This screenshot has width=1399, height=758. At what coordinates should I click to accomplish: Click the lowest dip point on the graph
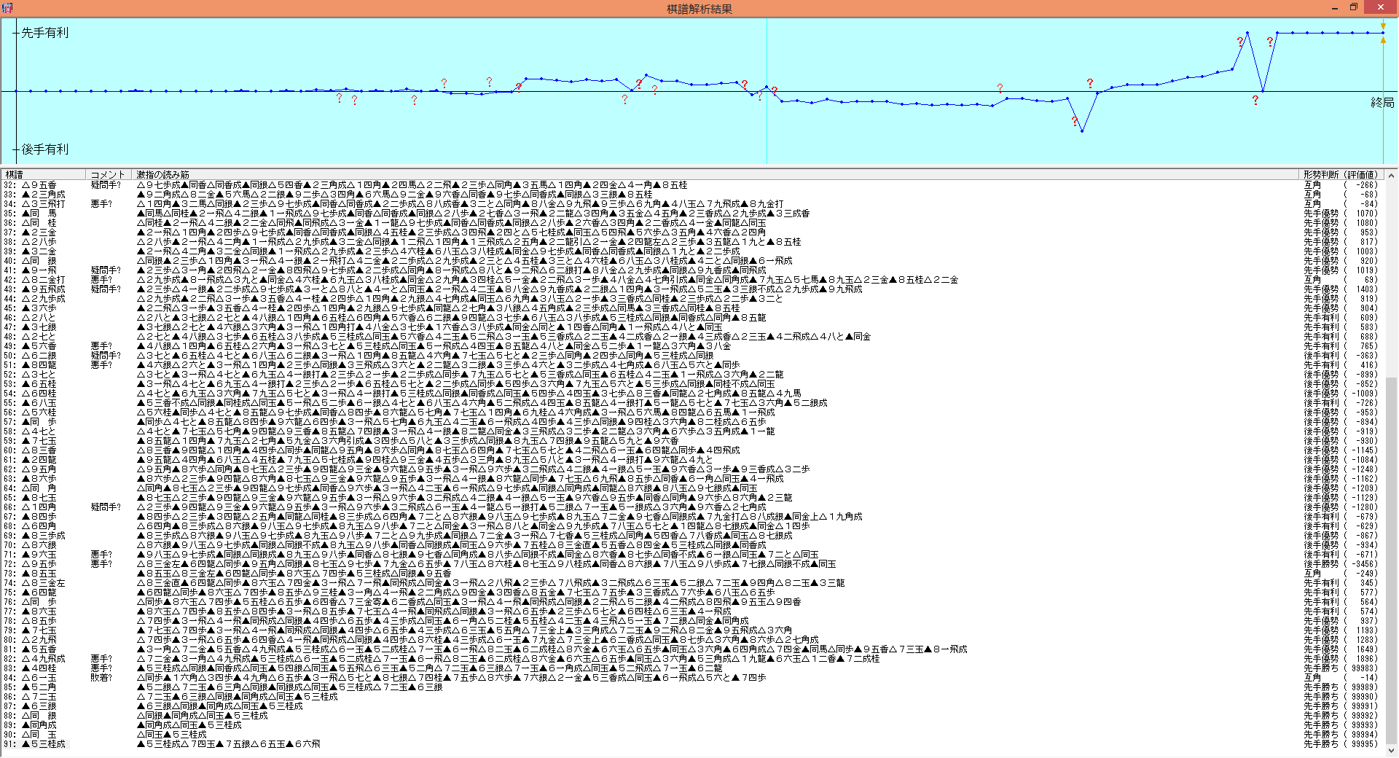(1082, 131)
